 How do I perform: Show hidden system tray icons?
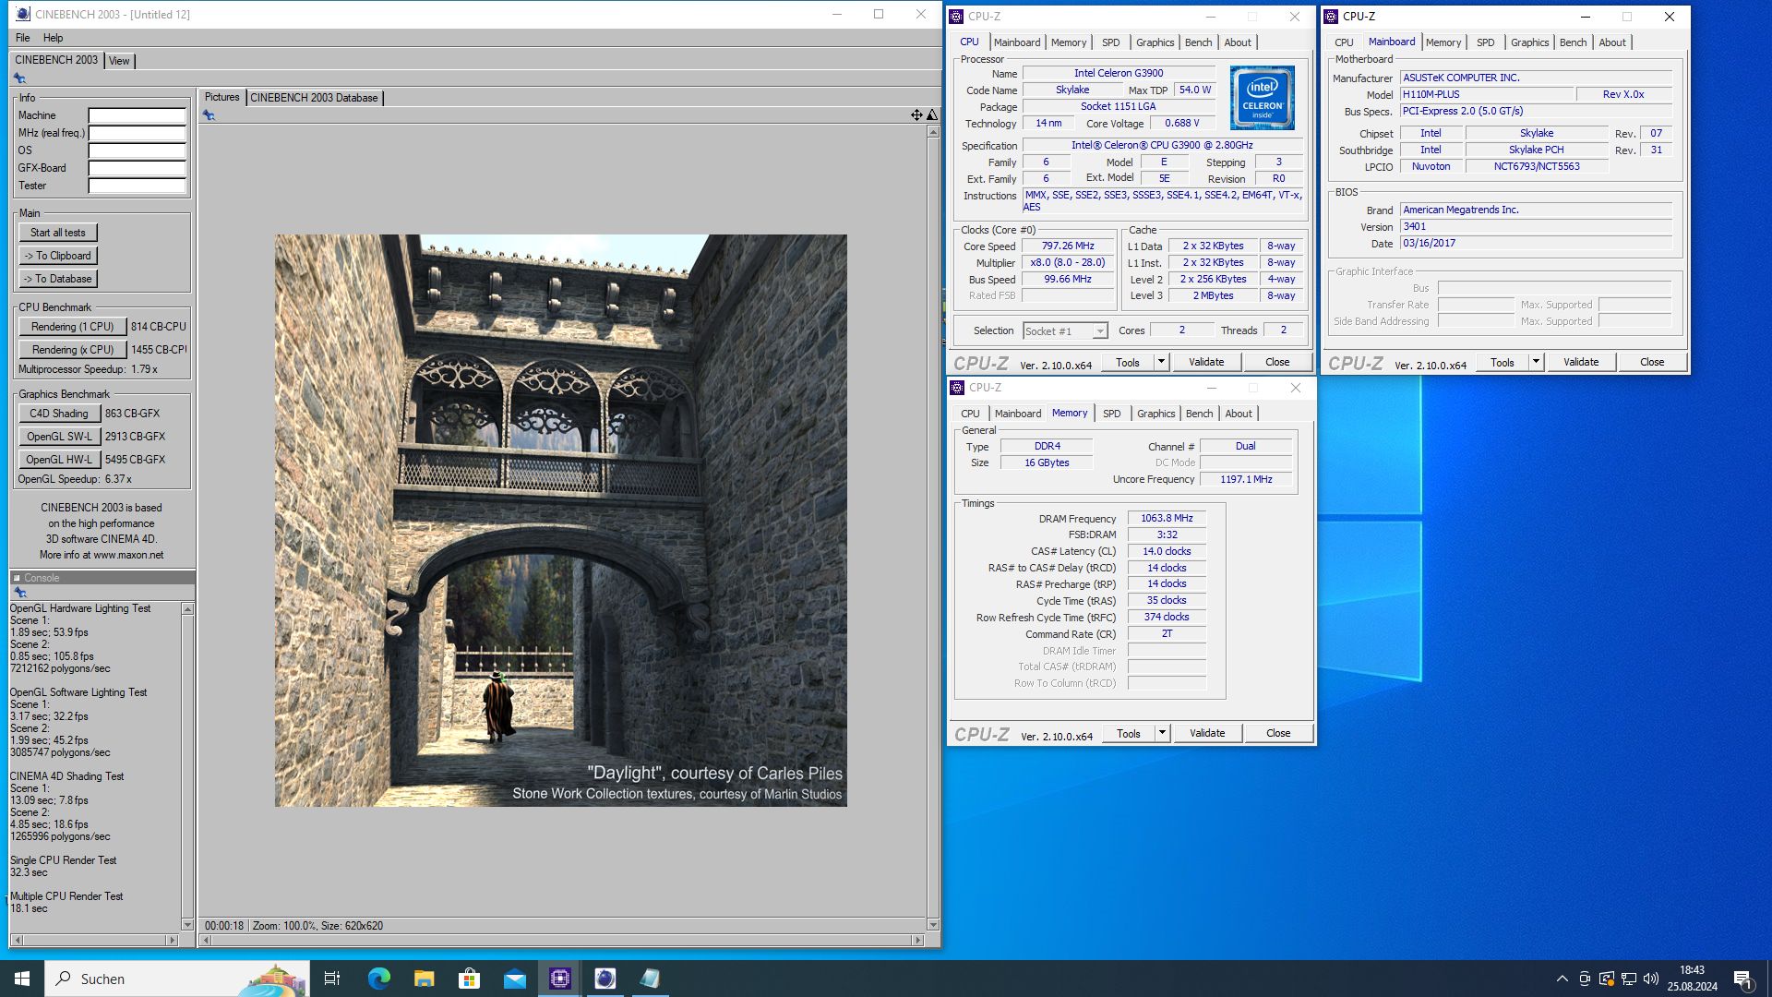(1562, 979)
